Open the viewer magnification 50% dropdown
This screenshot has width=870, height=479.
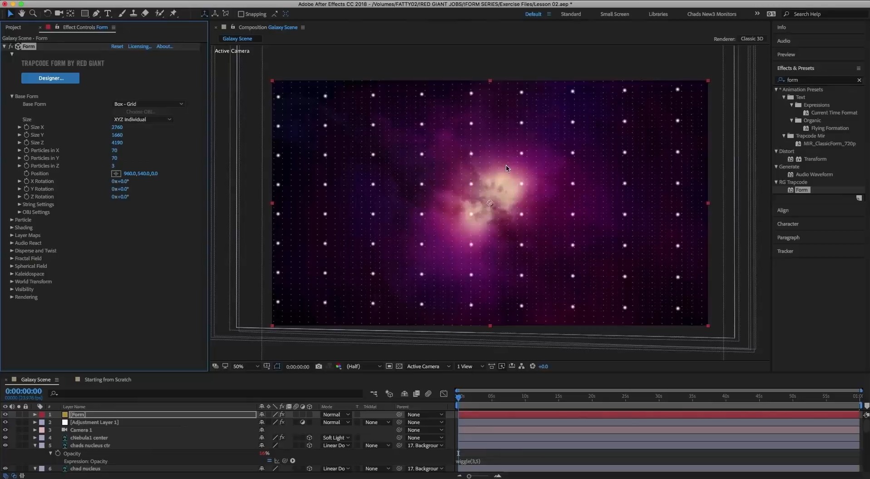coord(246,366)
